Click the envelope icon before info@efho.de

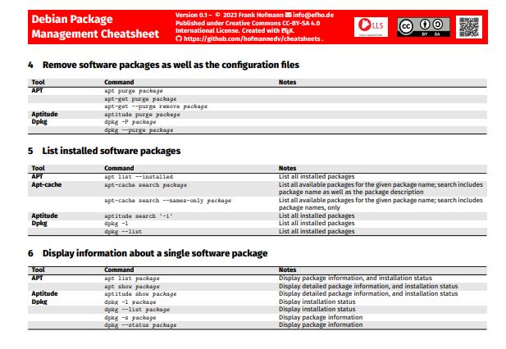point(288,15)
